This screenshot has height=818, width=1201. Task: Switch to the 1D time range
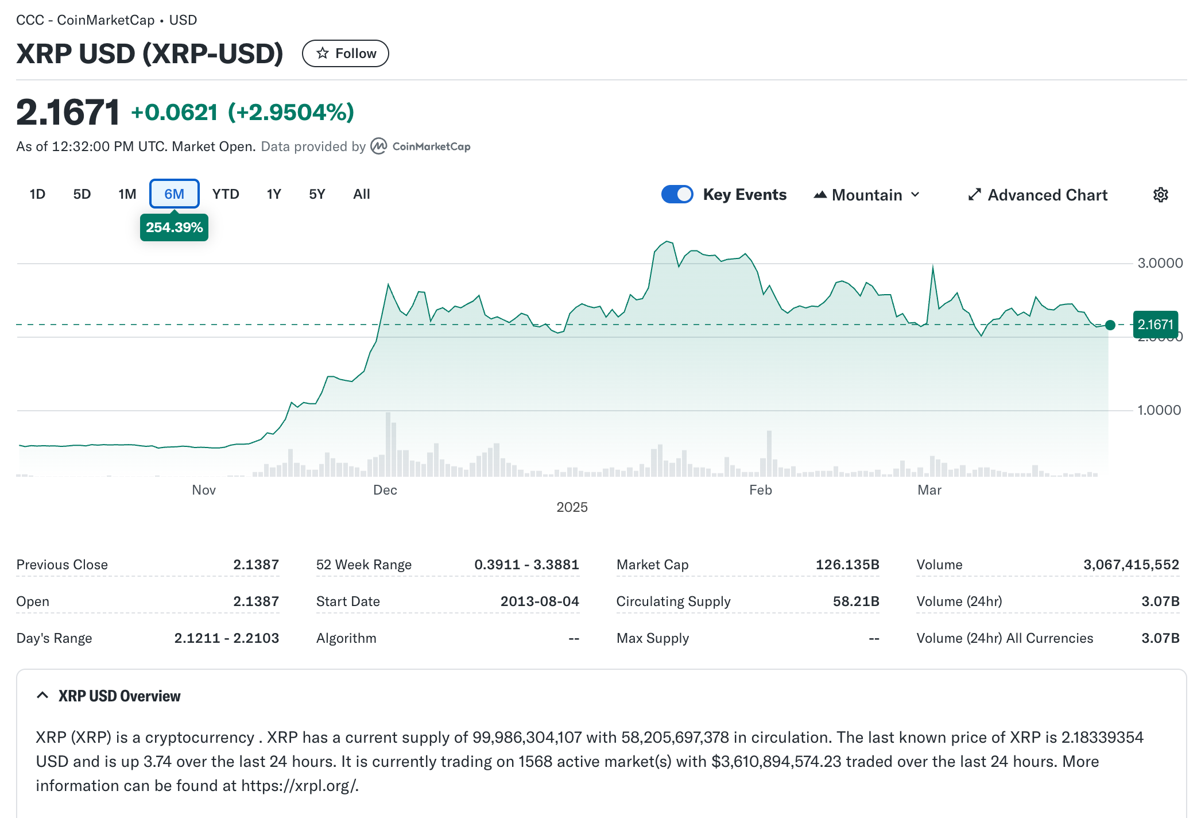37,194
